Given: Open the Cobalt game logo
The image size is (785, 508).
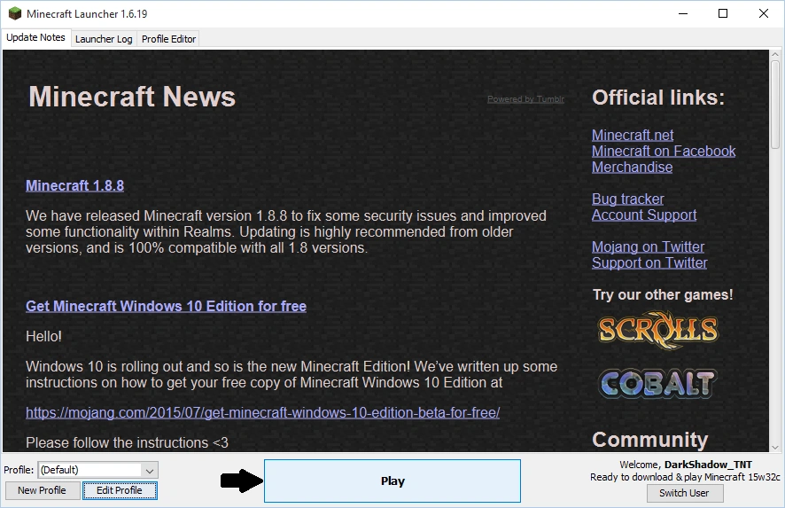Looking at the screenshot, I should coord(657,384).
